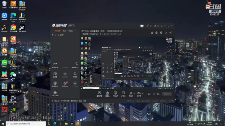Switch to the second scene tab
The height and width of the screenshot is (126, 225).
pos(64,31)
